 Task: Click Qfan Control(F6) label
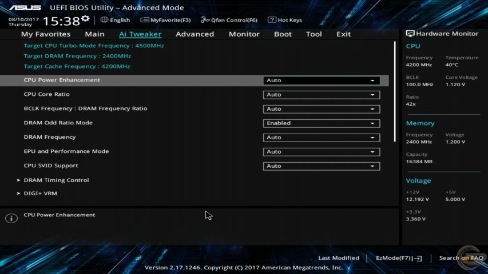coord(234,20)
